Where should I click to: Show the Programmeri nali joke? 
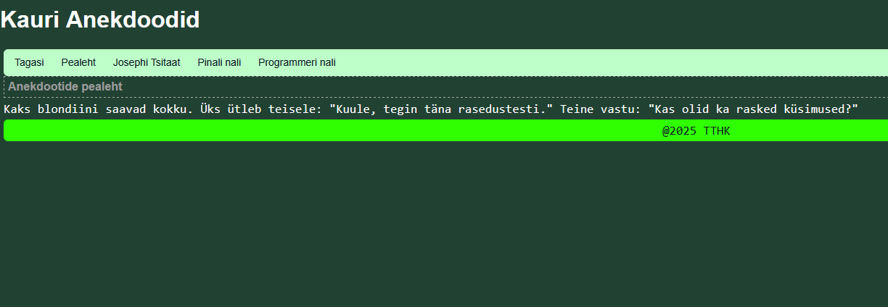point(297,63)
